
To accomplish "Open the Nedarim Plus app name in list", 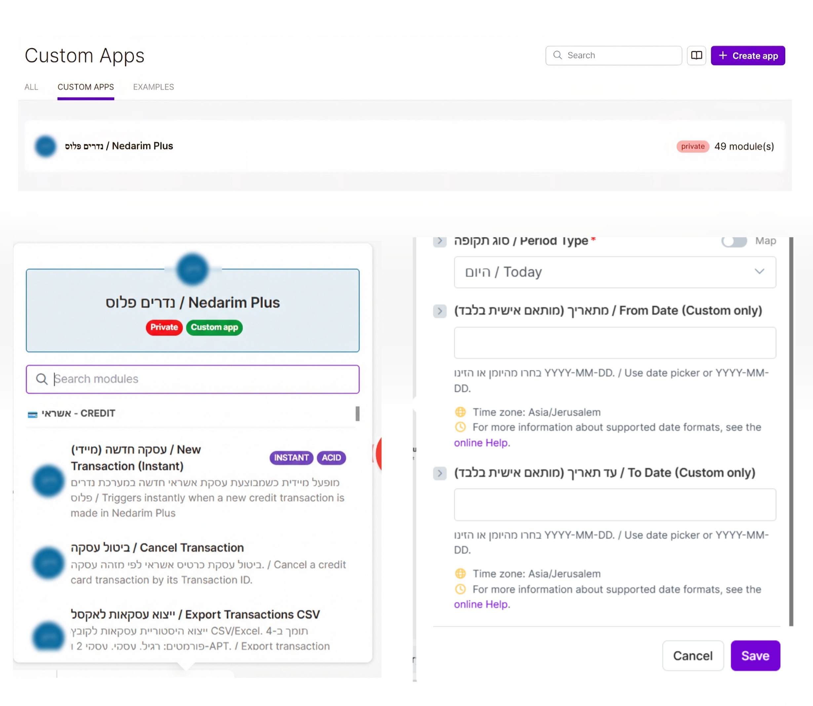I will 119,146.
